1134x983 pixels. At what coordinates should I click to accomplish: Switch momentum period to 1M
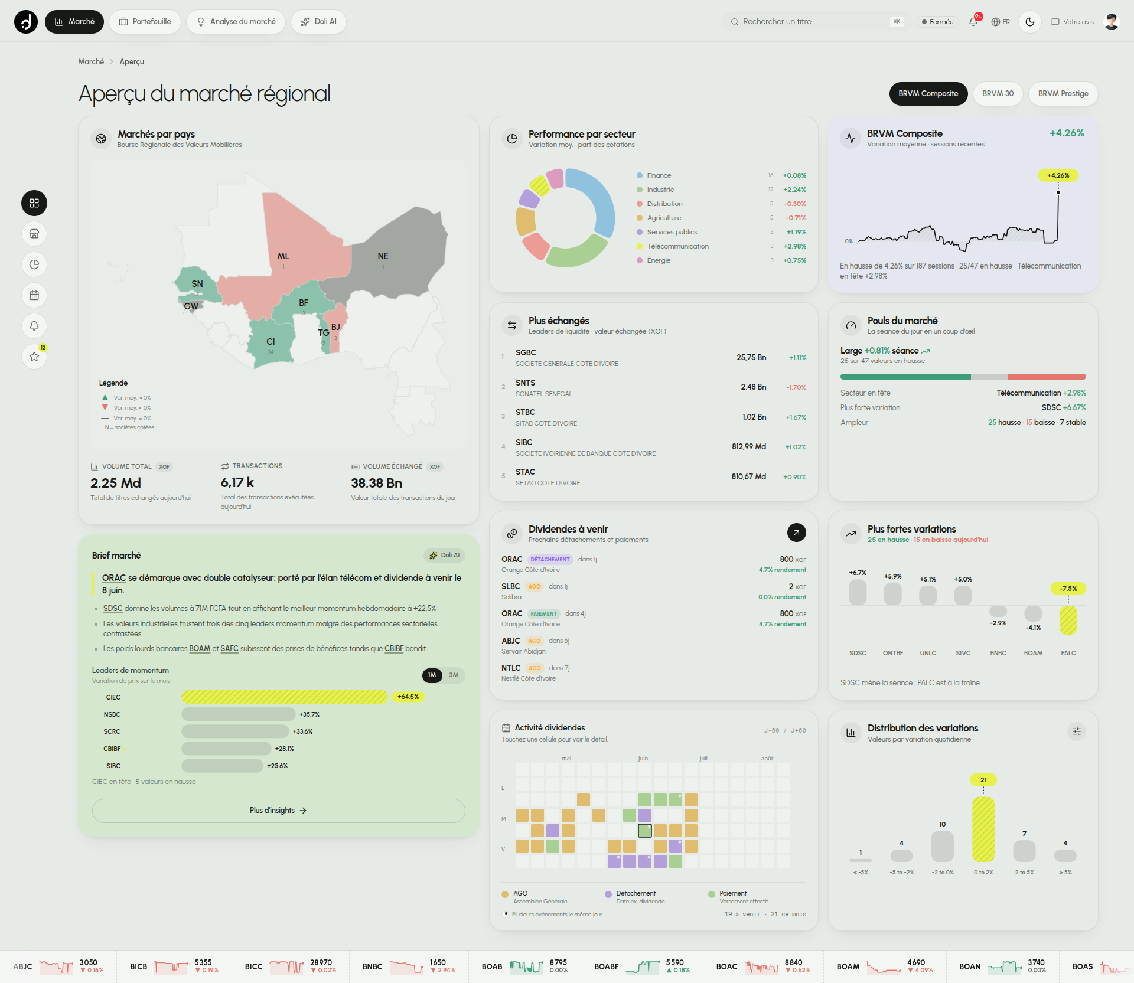[432, 675]
